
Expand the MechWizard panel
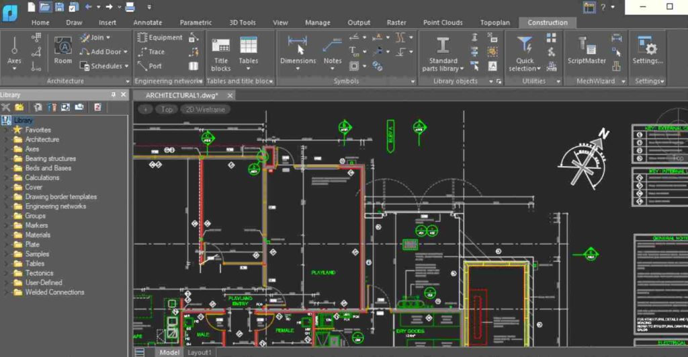[623, 81]
